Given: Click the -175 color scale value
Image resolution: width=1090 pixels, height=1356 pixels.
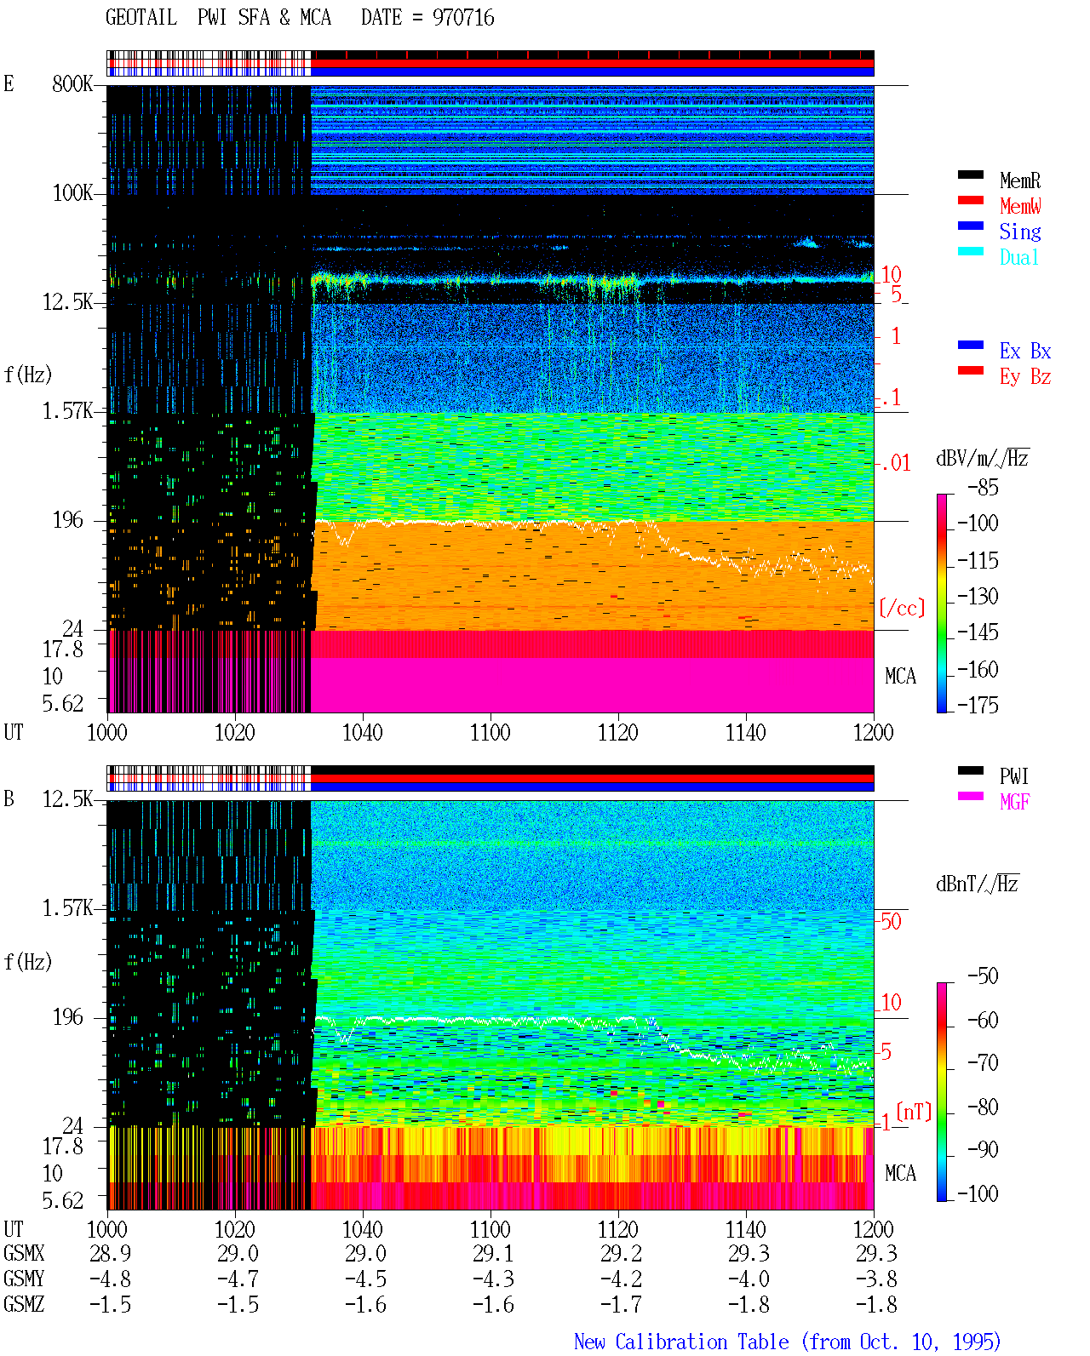Looking at the screenshot, I should click(978, 705).
